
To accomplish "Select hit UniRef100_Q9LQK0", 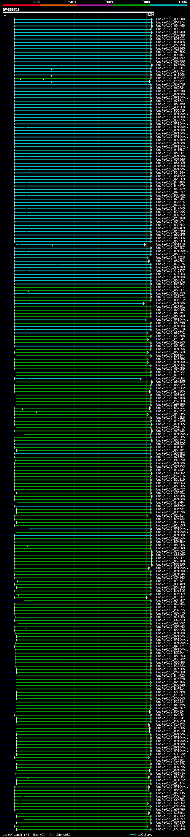I will coord(170,19).
